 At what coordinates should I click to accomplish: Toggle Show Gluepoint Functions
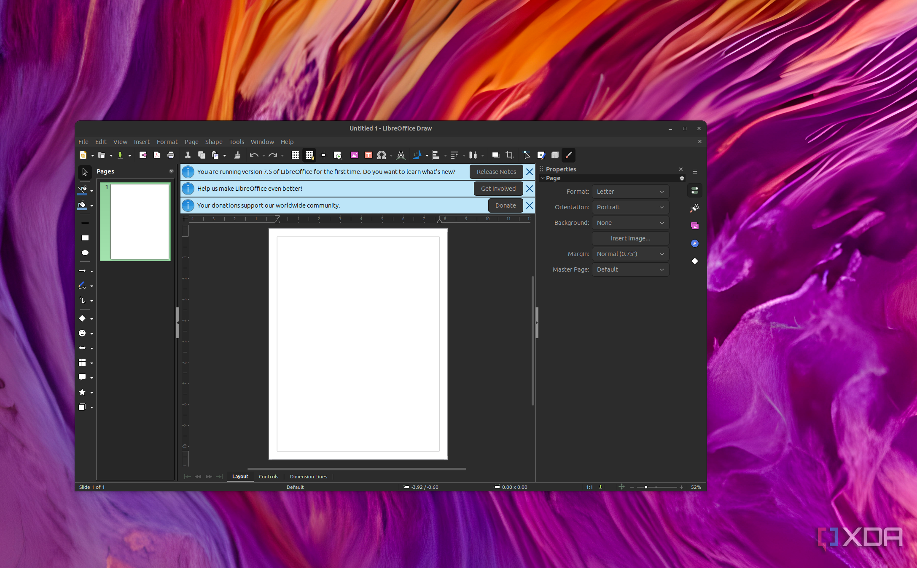pyautogui.click(x=541, y=155)
